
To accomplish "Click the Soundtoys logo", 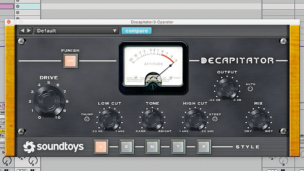I will click(x=54, y=147).
